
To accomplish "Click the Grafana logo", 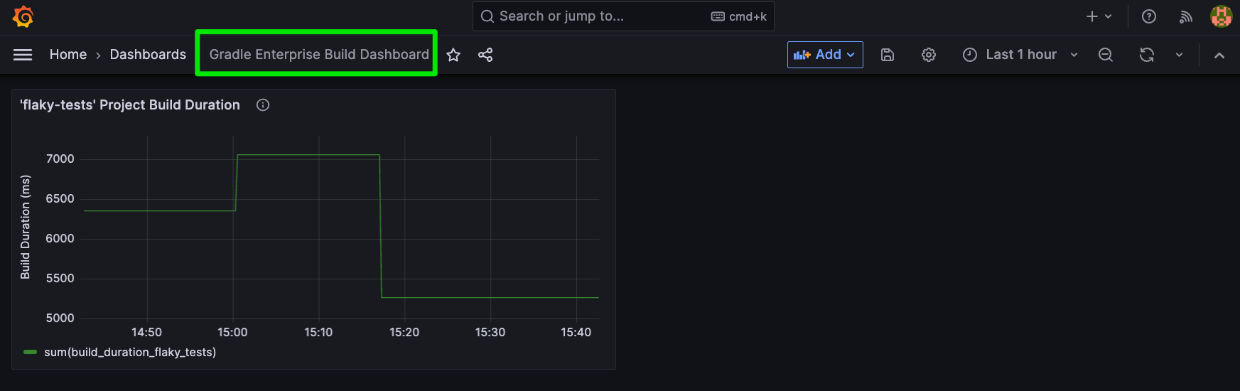I will [23, 16].
